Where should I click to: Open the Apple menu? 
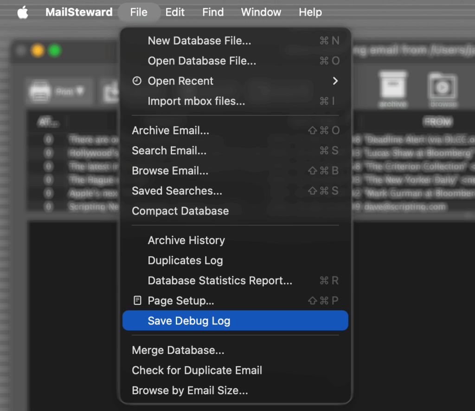[x=22, y=12]
